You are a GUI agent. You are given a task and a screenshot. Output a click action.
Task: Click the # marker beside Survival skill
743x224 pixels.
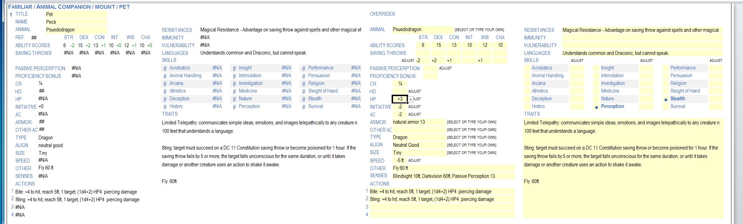point(304,107)
